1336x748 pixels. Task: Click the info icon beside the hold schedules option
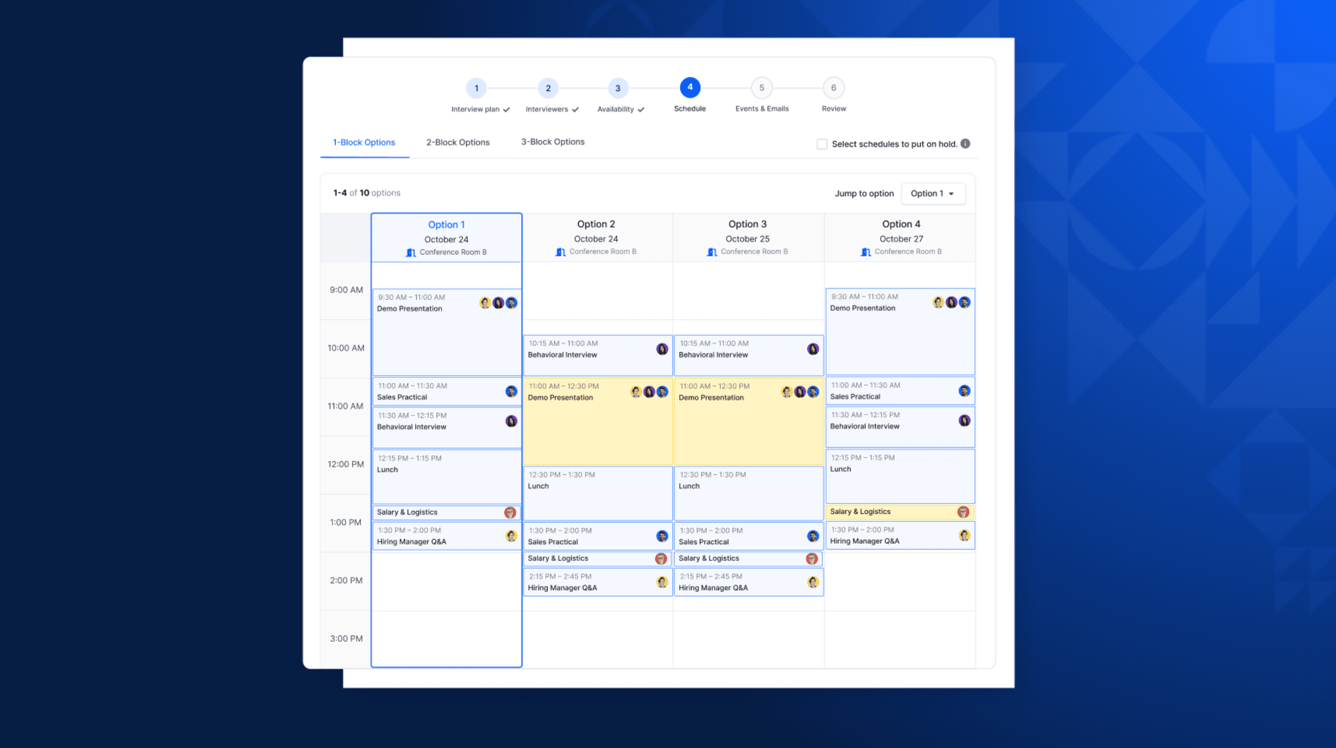(x=965, y=144)
